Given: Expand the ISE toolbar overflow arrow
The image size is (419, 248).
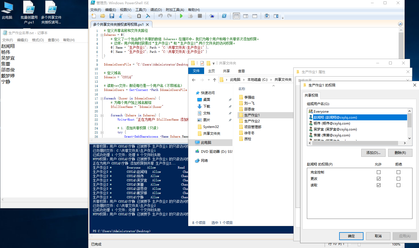Looking at the screenshot, I should 283,18.
